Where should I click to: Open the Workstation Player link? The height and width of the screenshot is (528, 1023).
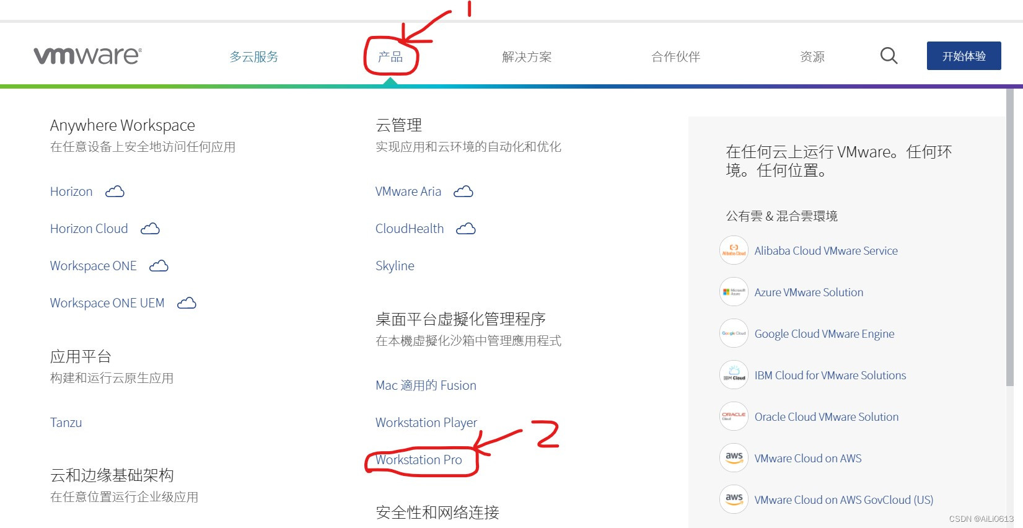click(x=426, y=423)
